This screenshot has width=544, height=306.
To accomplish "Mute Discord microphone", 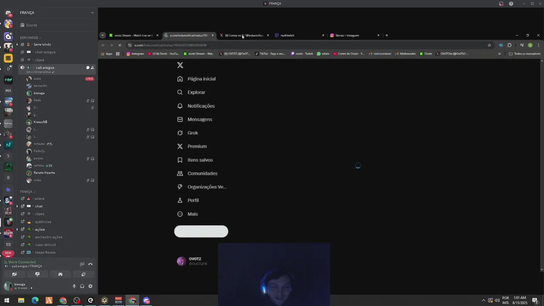I will 74,286.
